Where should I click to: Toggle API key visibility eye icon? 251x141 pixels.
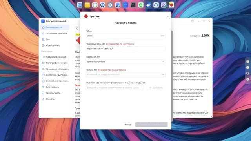(163, 75)
